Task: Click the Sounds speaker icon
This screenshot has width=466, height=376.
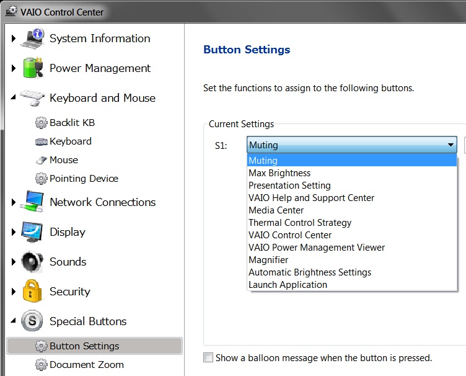Action: pyautogui.click(x=32, y=262)
